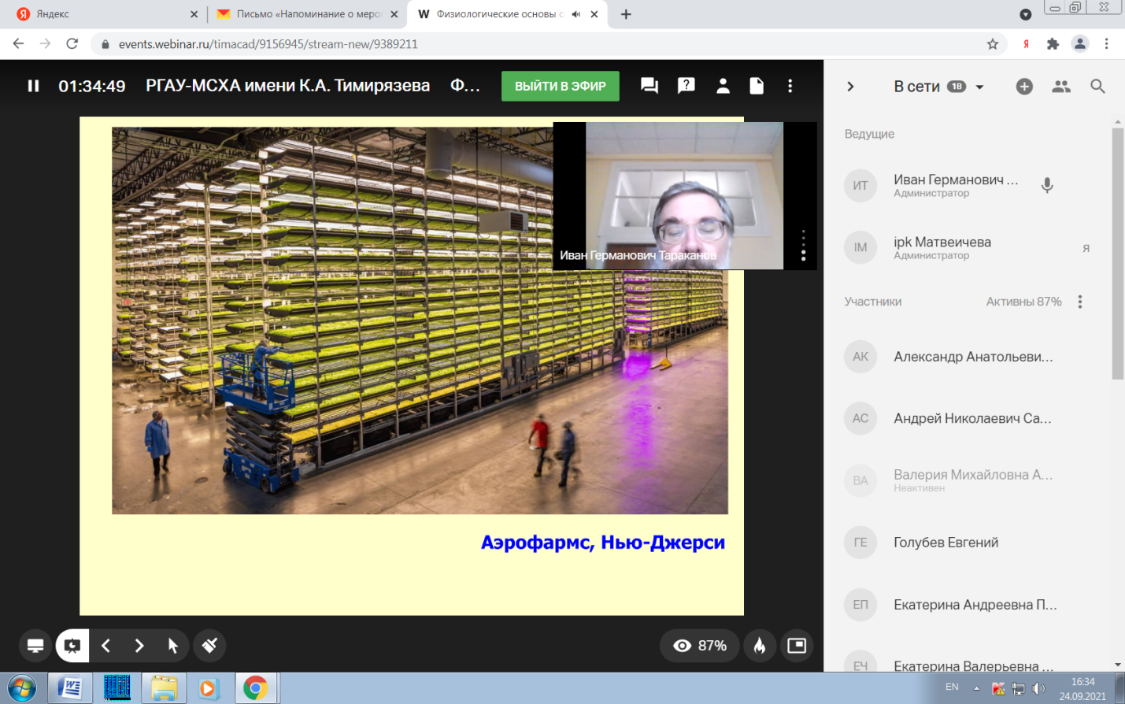
Task: Click the Аэрофармс, Нью-Джерси slide caption
Action: click(x=603, y=543)
